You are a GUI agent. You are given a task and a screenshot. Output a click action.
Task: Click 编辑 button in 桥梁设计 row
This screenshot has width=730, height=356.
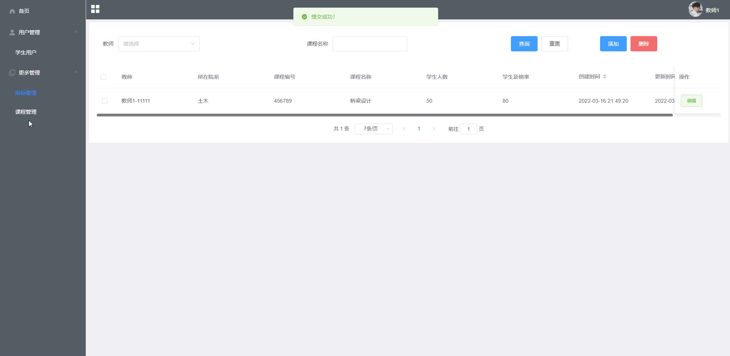(692, 101)
